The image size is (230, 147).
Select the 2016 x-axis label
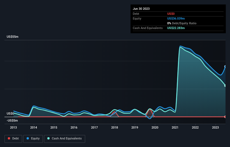[x=74, y=127]
